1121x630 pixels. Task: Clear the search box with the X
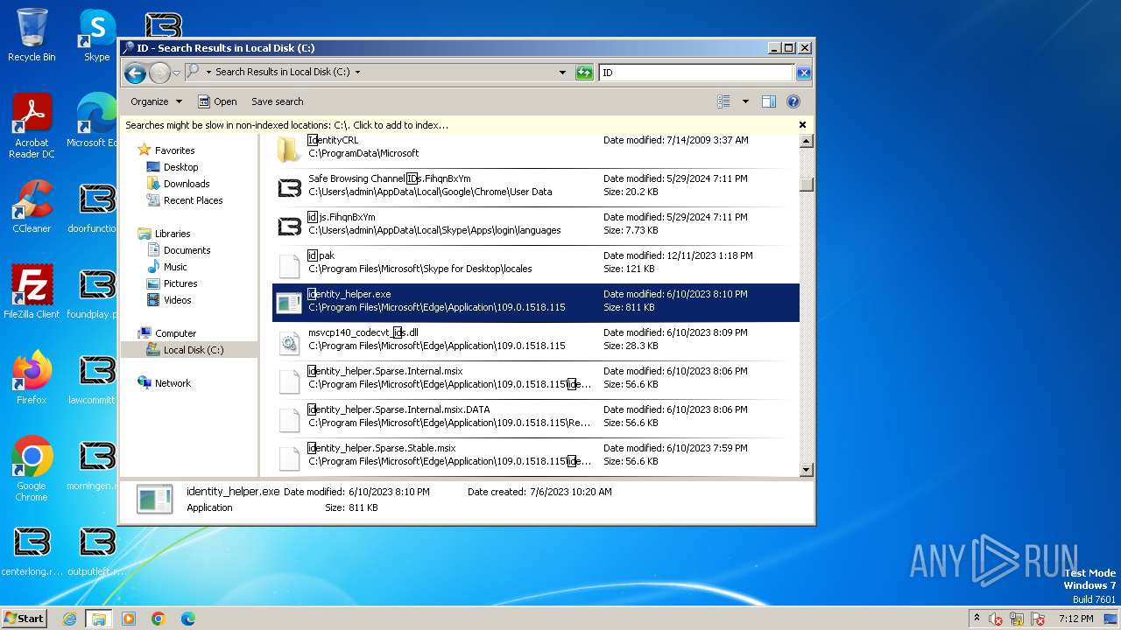pyautogui.click(x=803, y=73)
